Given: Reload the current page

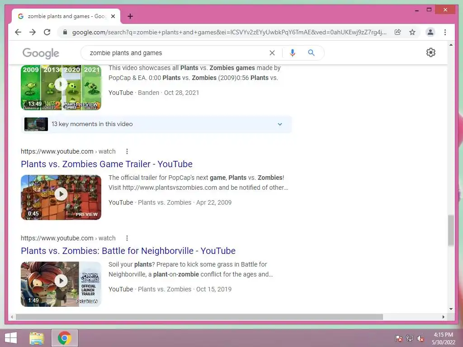Looking at the screenshot, I should pyautogui.click(x=47, y=32).
